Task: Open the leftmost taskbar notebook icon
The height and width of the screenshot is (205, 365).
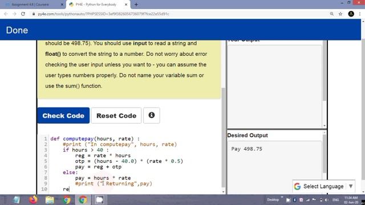Action: [17, 200]
